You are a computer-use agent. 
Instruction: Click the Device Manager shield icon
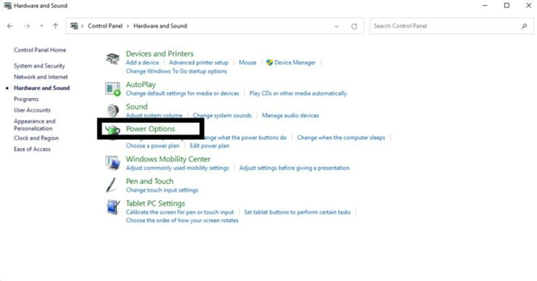[269, 62]
